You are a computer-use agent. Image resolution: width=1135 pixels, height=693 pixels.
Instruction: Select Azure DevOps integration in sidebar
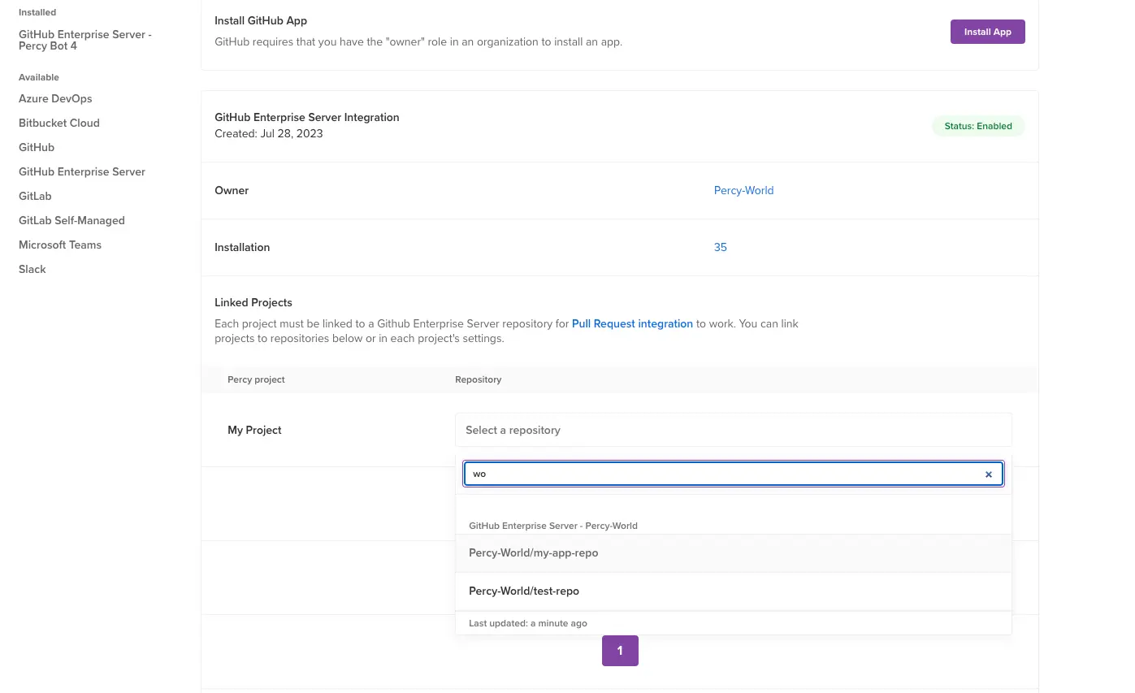click(55, 99)
